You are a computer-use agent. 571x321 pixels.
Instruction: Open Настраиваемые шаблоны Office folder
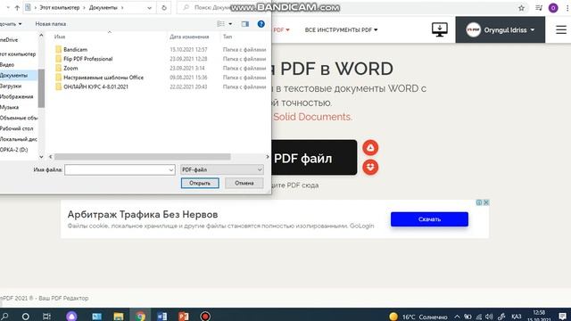(103, 78)
